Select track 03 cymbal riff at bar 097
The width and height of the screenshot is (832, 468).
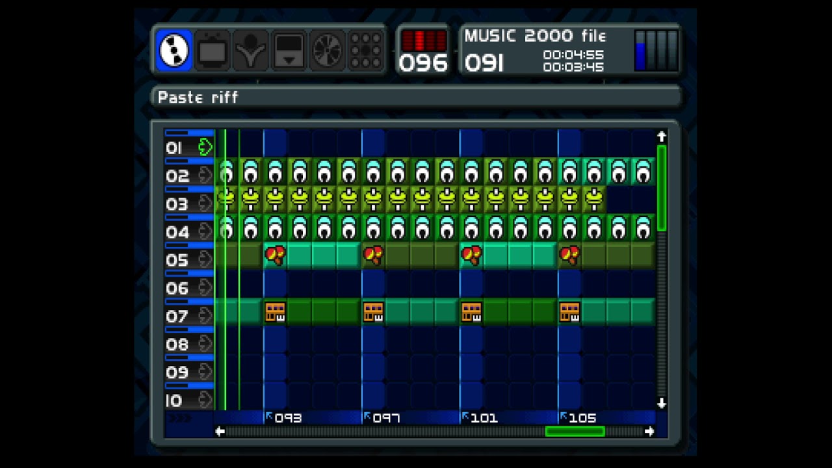(373, 200)
